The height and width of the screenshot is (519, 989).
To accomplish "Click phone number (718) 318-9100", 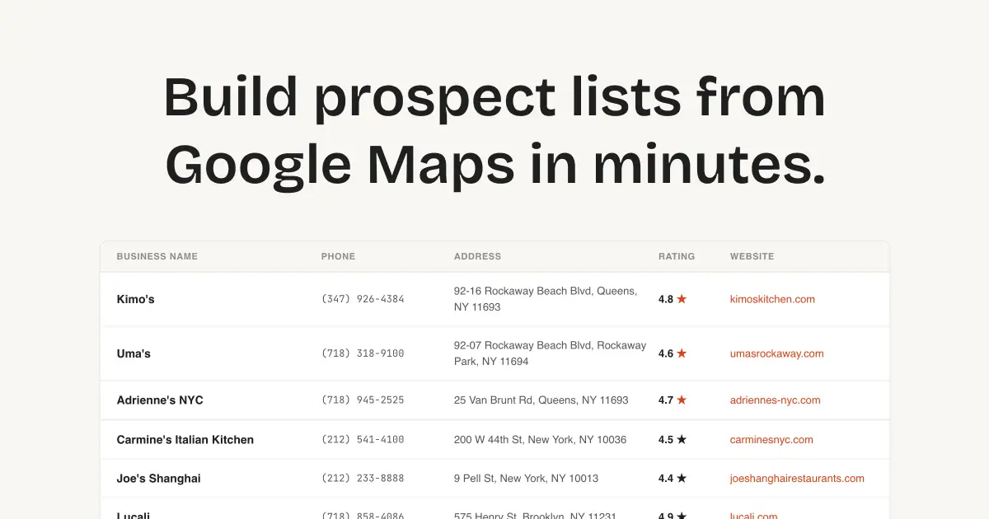I will pos(363,353).
